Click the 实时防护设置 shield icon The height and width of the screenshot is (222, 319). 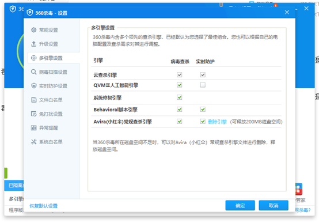point(33,86)
